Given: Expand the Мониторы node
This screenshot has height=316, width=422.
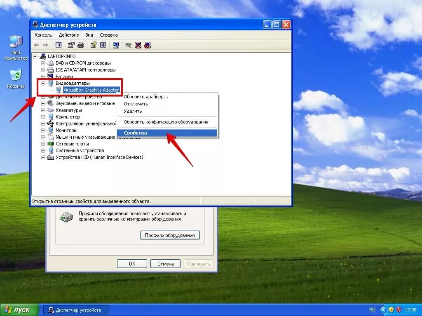Looking at the screenshot, I should click(x=43, y=130).
